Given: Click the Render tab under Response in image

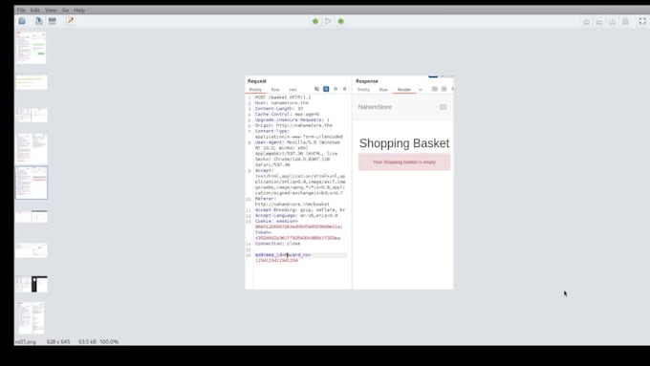Looking at the screenshot, I should point(404,90).
